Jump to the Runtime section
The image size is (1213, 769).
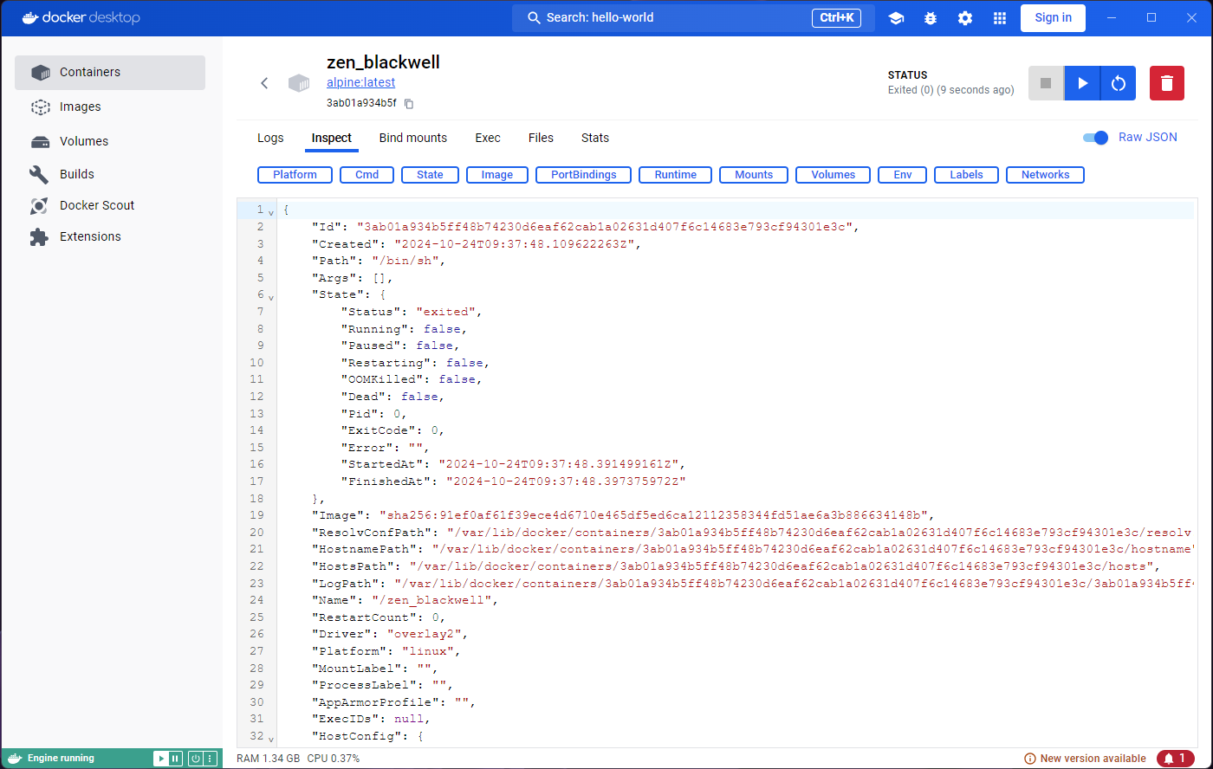point(676,175)
